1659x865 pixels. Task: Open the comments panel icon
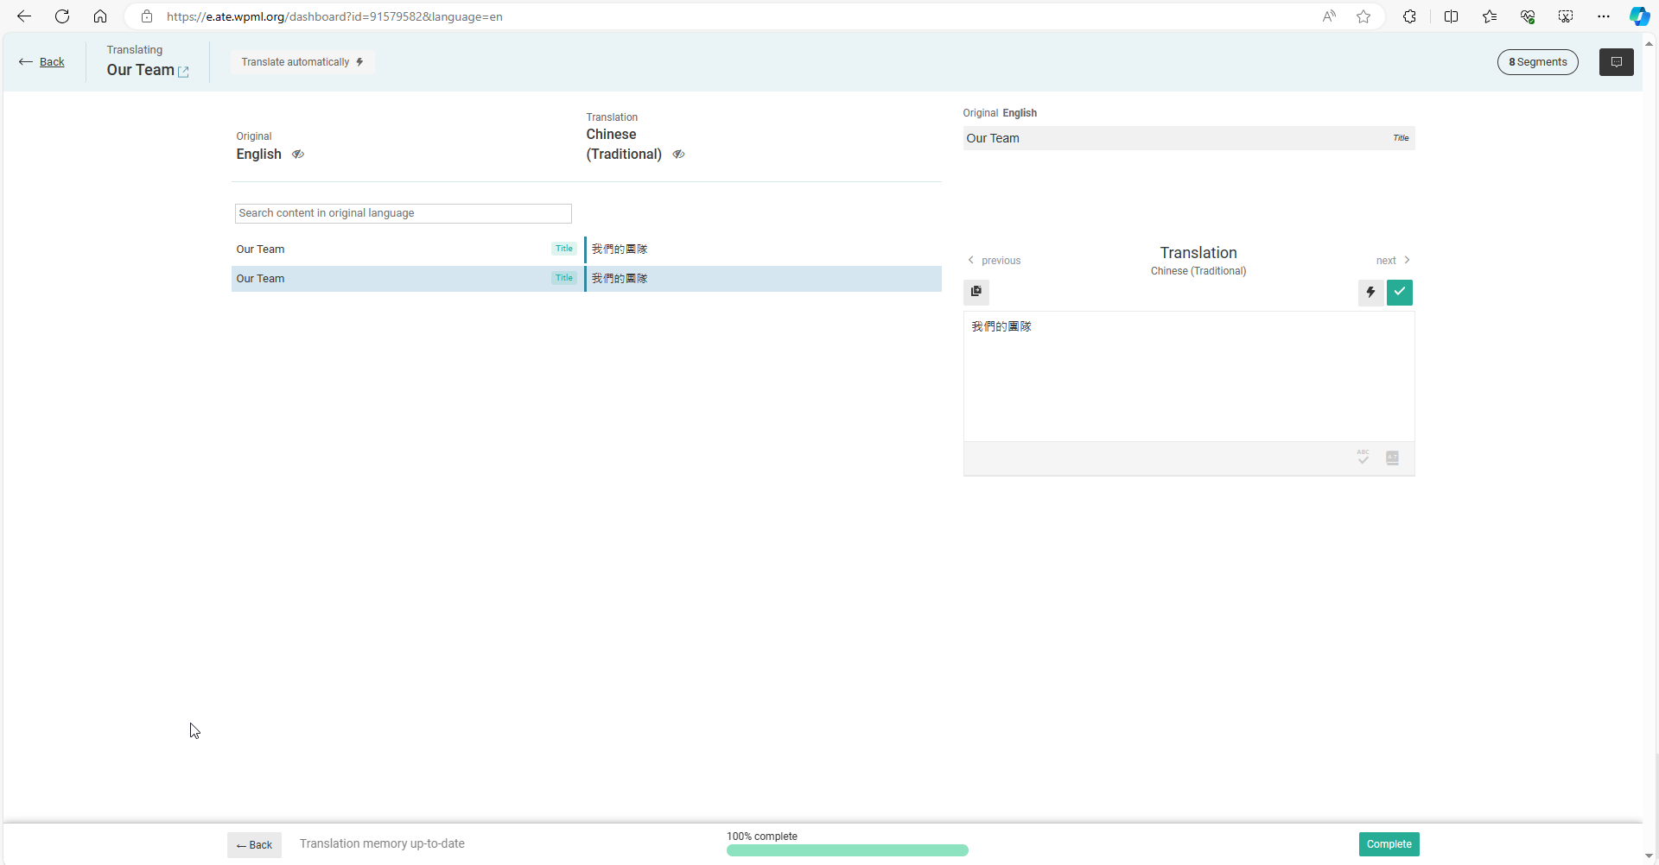(x=1616, y=62)
